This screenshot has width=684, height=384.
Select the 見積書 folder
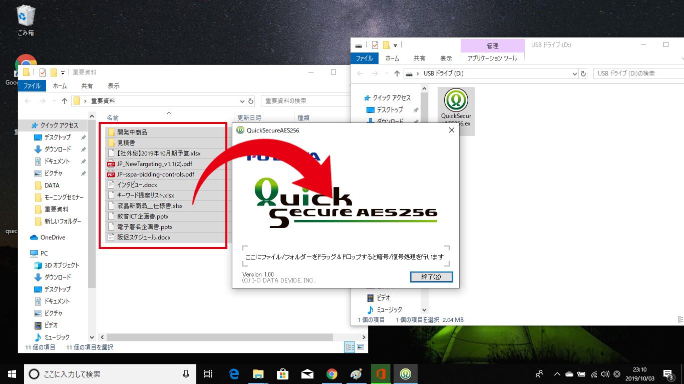pos(127,143)
